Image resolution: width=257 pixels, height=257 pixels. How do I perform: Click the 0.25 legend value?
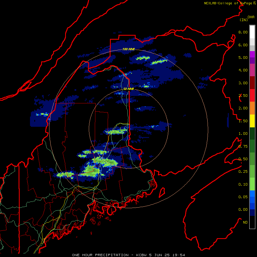click(x=243, y=172)
